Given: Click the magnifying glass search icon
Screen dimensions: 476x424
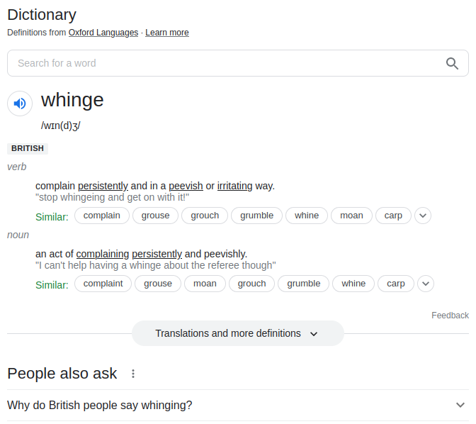Looking at the screenshot, I should coord(453,63).
